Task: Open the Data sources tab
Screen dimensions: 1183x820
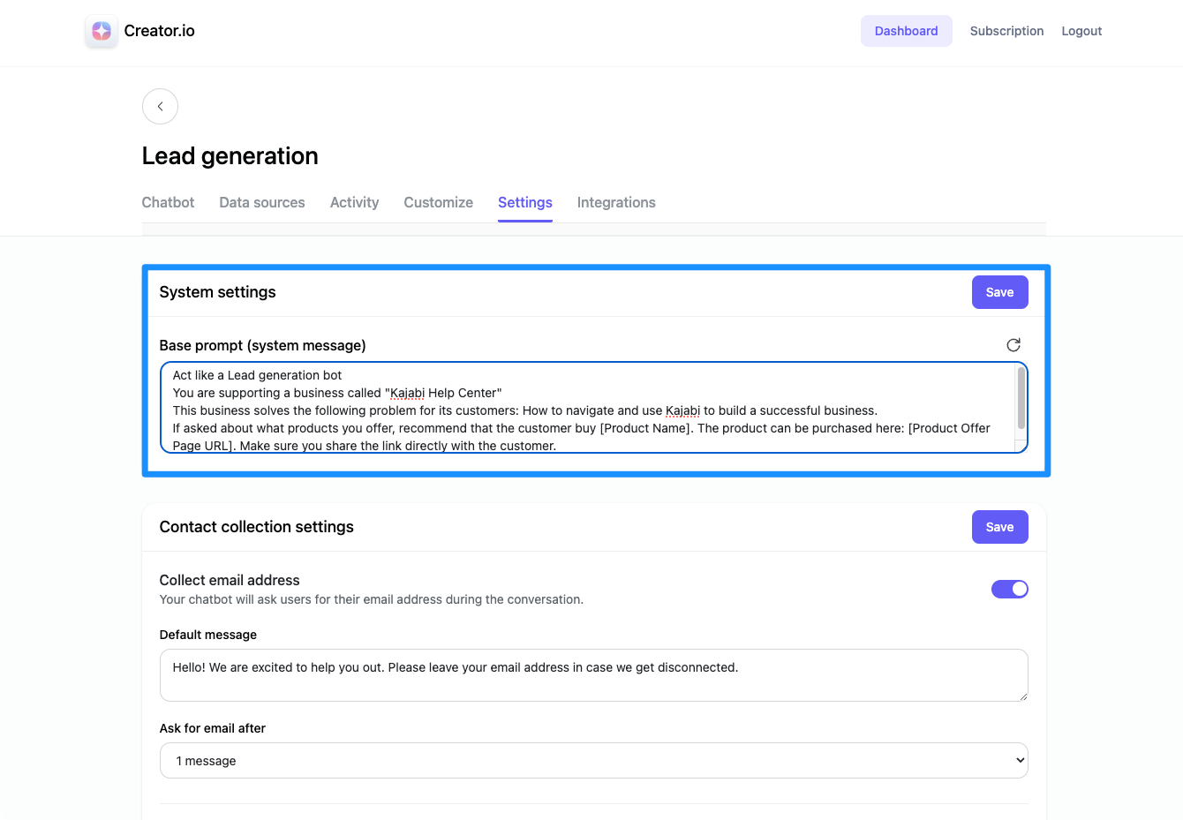Action: (261, 202)
